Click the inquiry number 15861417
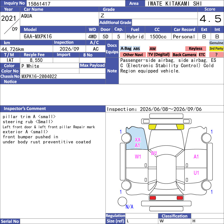This screenshot has width=224, height=224. pos(39,4)
